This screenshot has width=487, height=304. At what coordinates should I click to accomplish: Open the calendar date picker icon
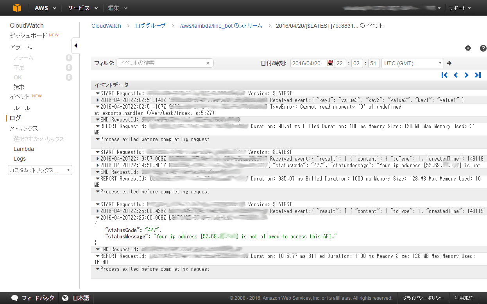pos(330,63)
